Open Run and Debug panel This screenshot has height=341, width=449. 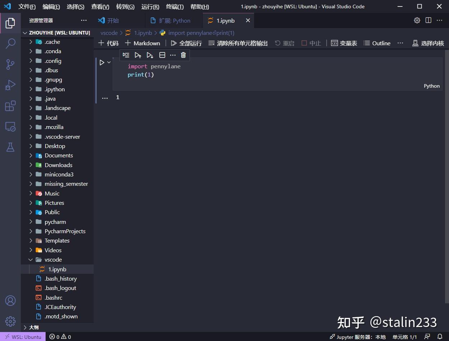(10, 85)
